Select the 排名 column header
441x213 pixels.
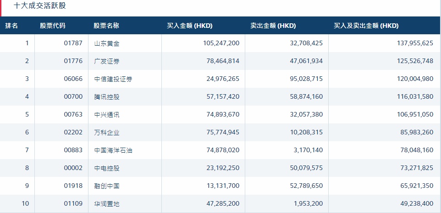click(x=11, y=26)
